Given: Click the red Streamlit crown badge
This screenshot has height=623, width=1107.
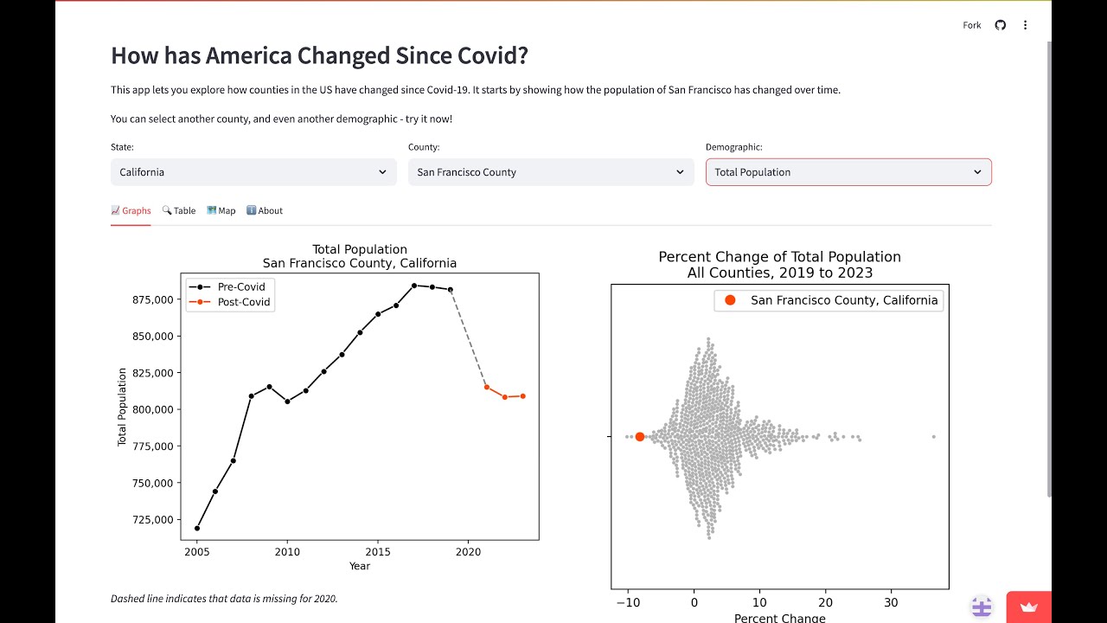Looking at the screenshot, I should pyautogui.click(x=1029, y=607).
